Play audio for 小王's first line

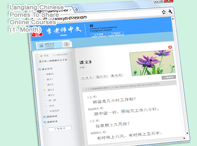coord(95,97)
